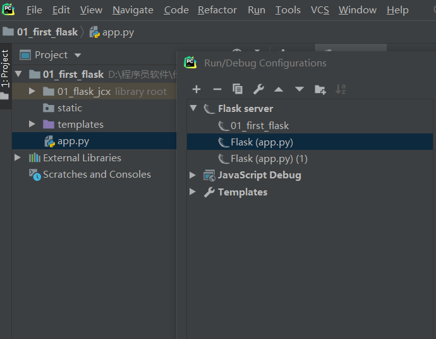Select the Flask (app.py) (1) configuration
436x339 pixels.
(269, 159)
